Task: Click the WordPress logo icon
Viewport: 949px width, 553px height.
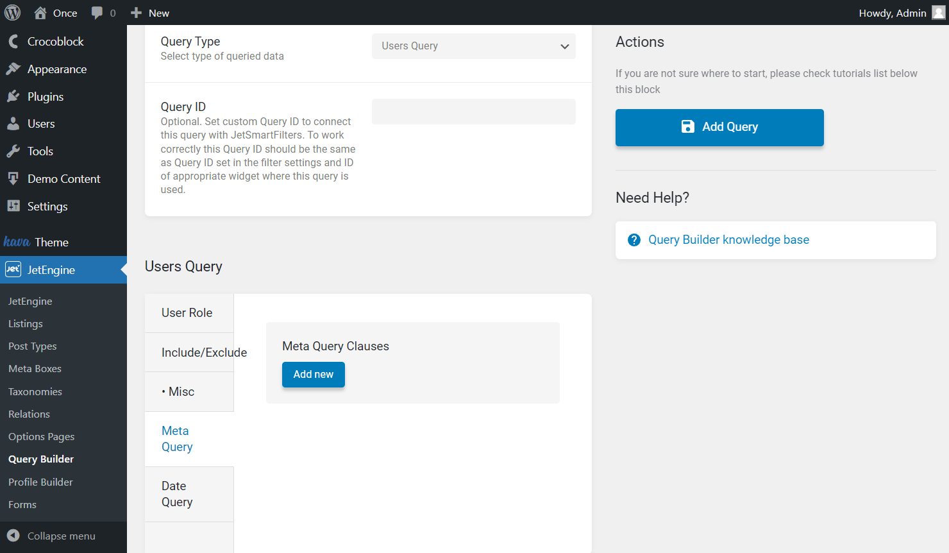Action: click(x=13, y=13)
